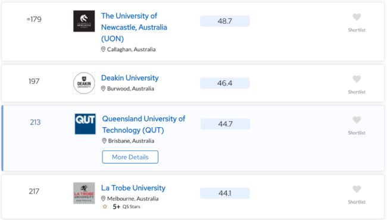Open the La Trobe University link
The width and height of the screenshot is (387, 220).
point(133,188)
